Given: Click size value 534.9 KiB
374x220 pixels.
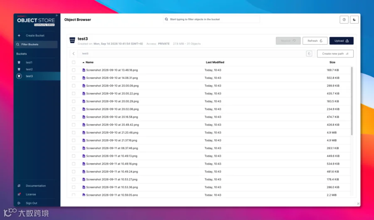Looking at the screenshot, I should coord(333,164).
